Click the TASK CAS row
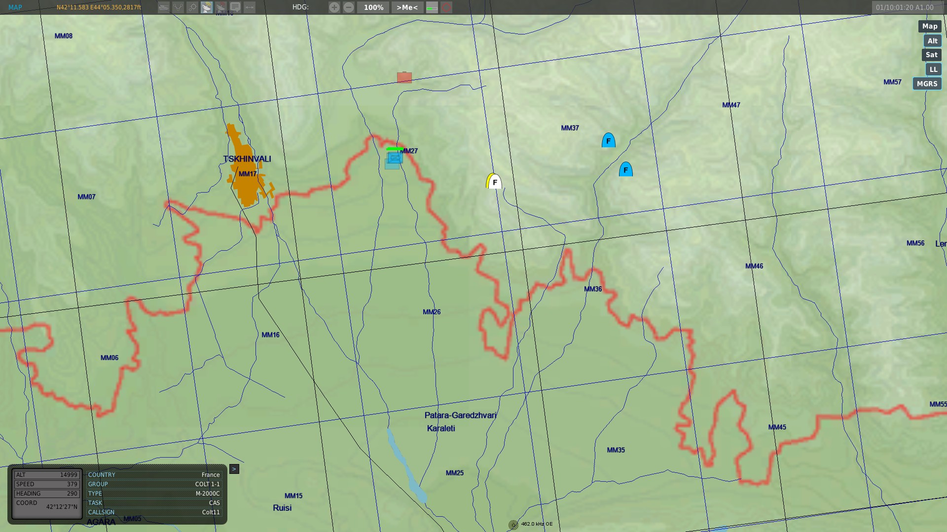 tap(154, 503)
